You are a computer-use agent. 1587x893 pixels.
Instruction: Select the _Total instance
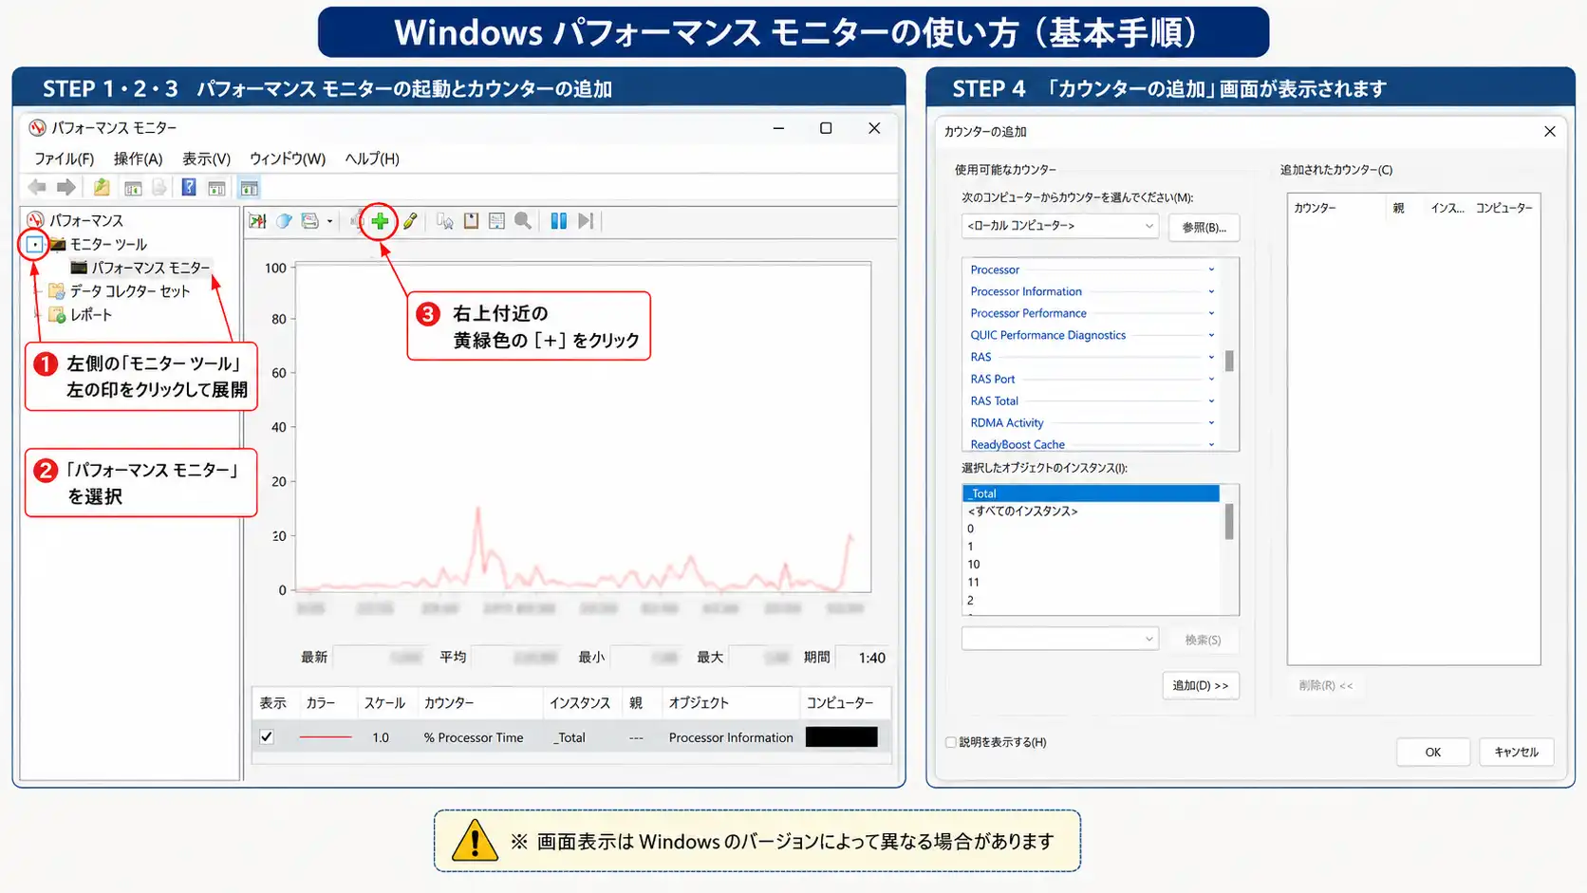(1091, 493)
